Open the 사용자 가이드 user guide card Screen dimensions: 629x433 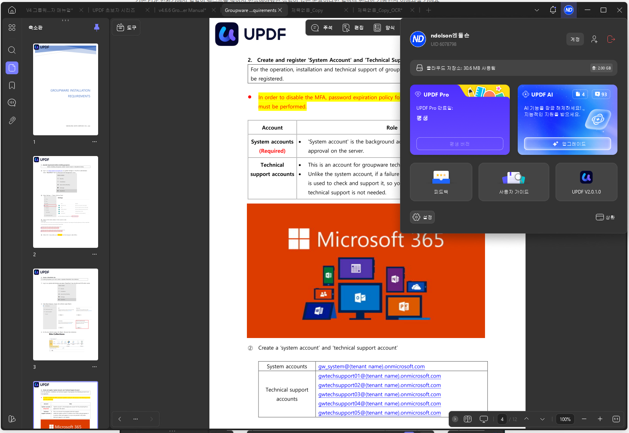[x=514, y=182]
